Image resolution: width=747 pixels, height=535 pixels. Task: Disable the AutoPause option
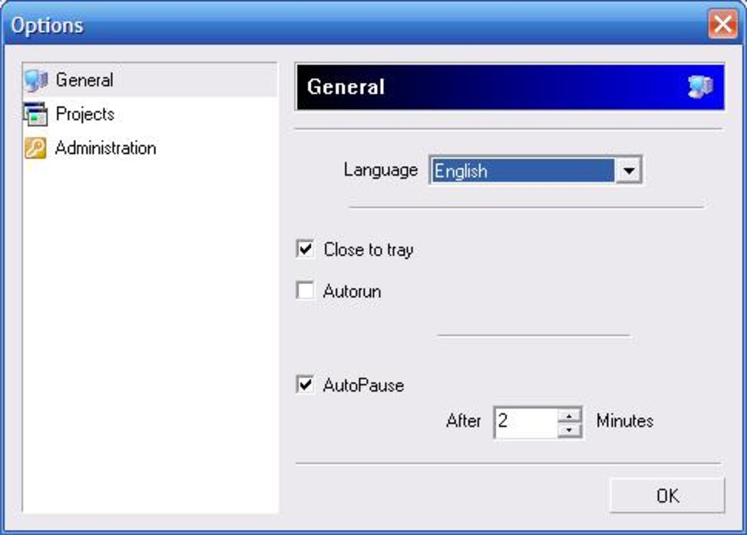click(305, 385)
